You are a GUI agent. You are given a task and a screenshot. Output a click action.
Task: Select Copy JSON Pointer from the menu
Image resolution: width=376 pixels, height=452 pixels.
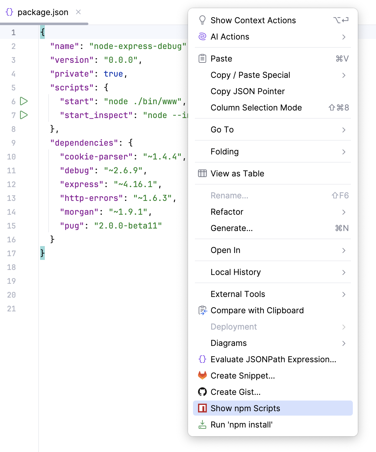point(248,91)
